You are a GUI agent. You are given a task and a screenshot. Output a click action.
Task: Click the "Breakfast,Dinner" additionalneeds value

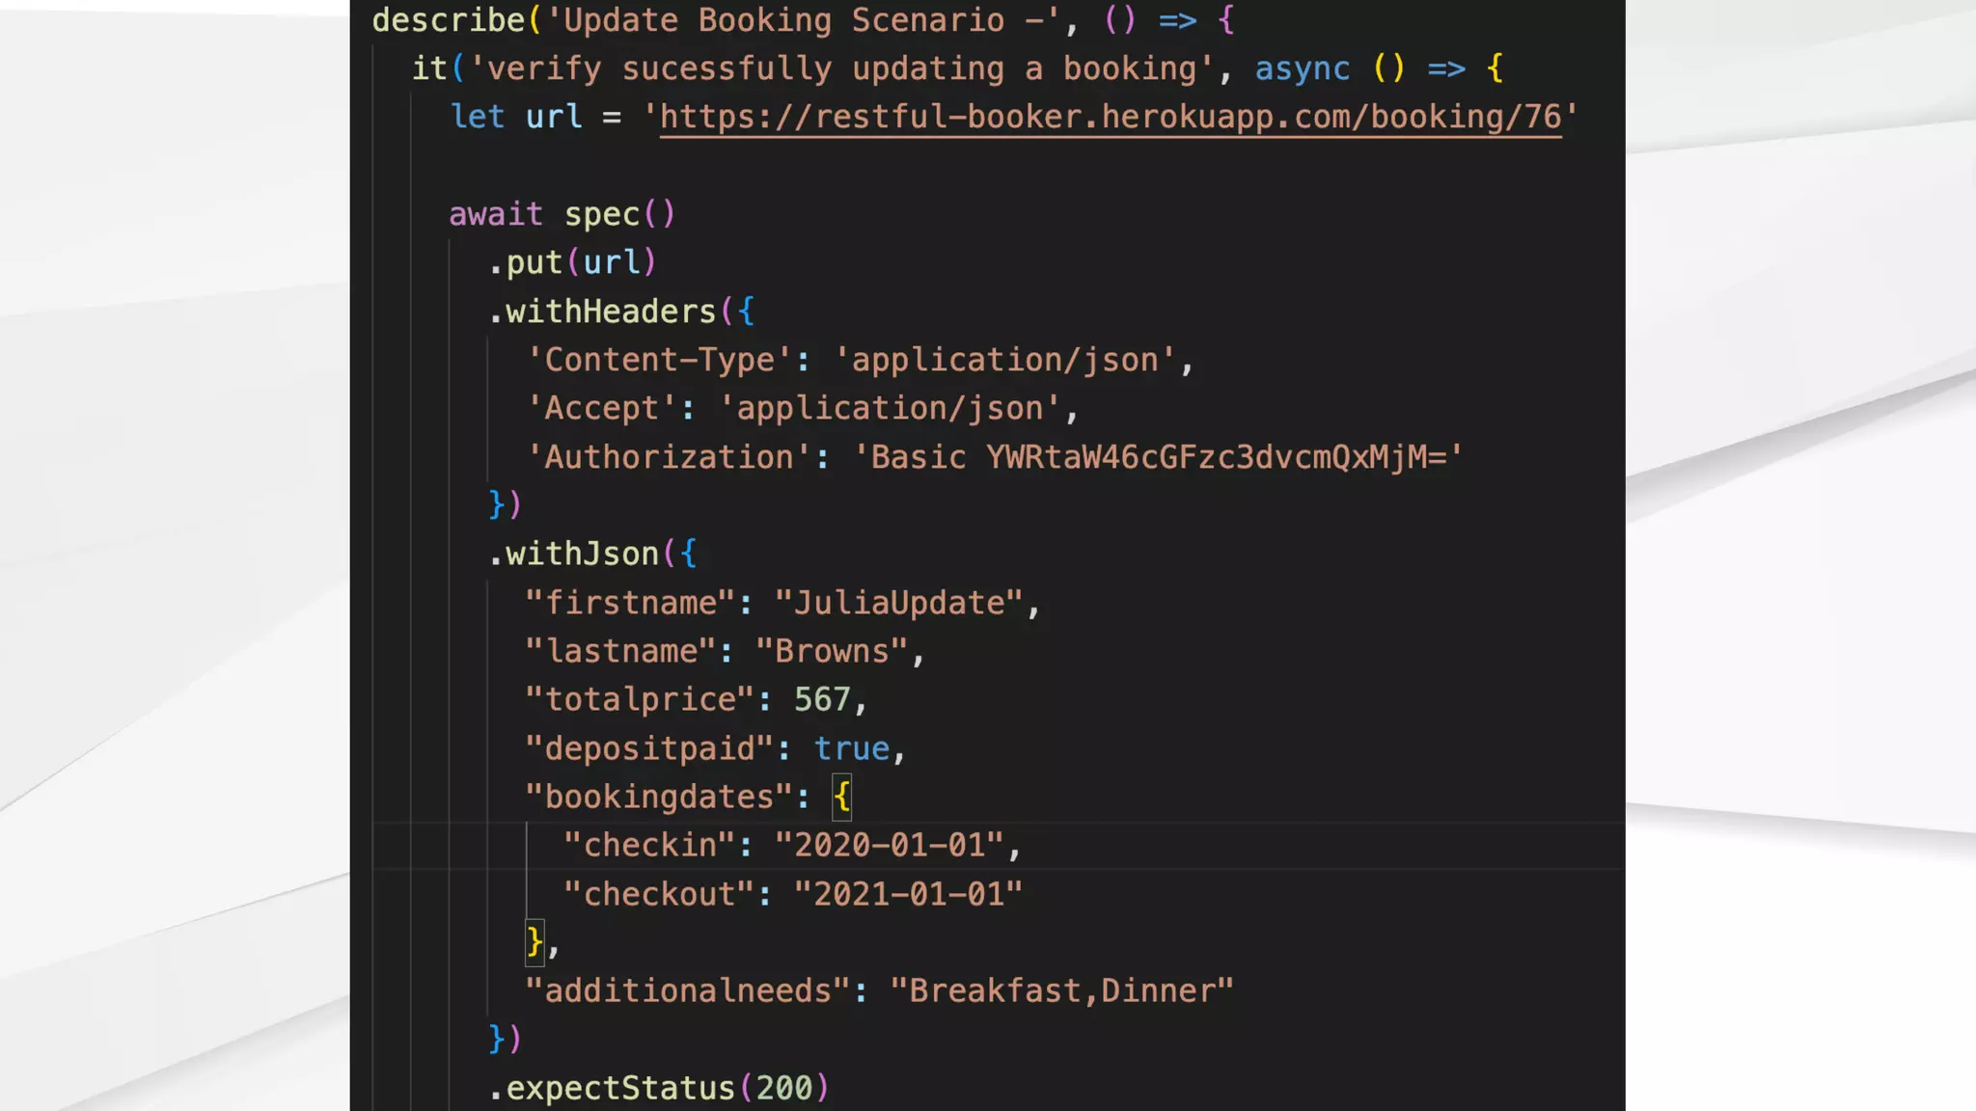[x=1061, y=990]
